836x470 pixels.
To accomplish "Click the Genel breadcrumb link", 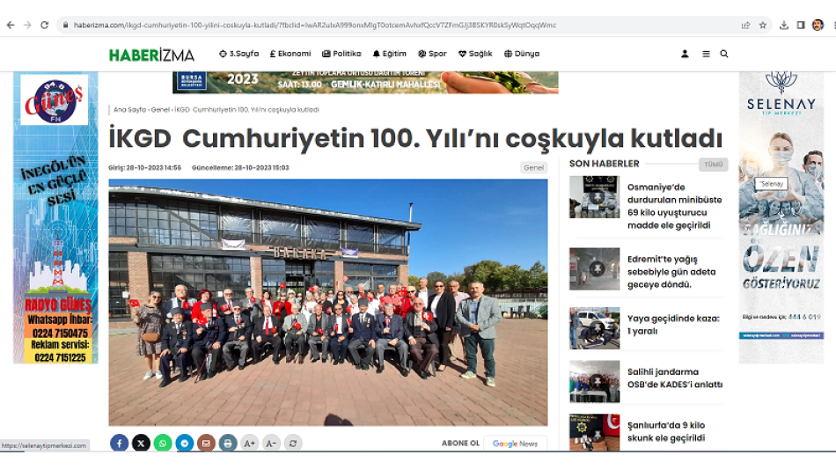I will (x=160, y=110).
